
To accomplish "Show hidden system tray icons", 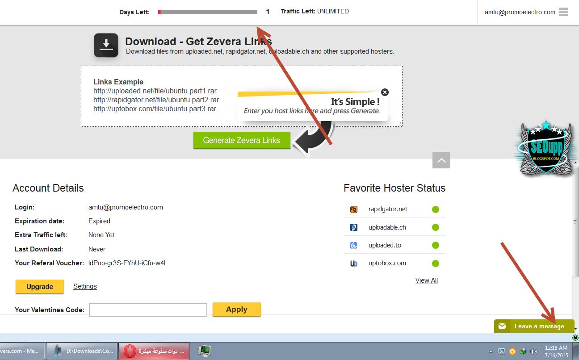I will coord(491,352).
